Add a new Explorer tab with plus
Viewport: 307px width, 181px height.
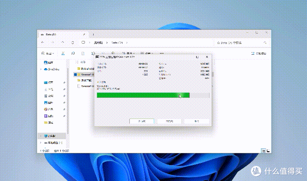pyautogui.click(x=94, y=34)
